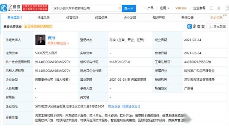Switch to the 经营风险 tab

pos(72,18)
